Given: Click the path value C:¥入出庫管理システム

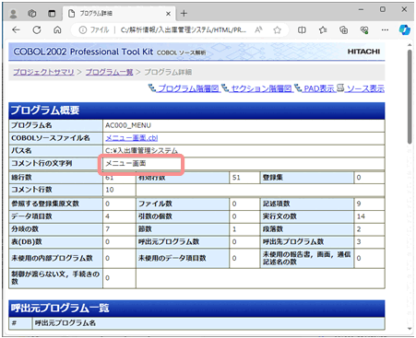Looking at the screenshot, I should (142, 151).
